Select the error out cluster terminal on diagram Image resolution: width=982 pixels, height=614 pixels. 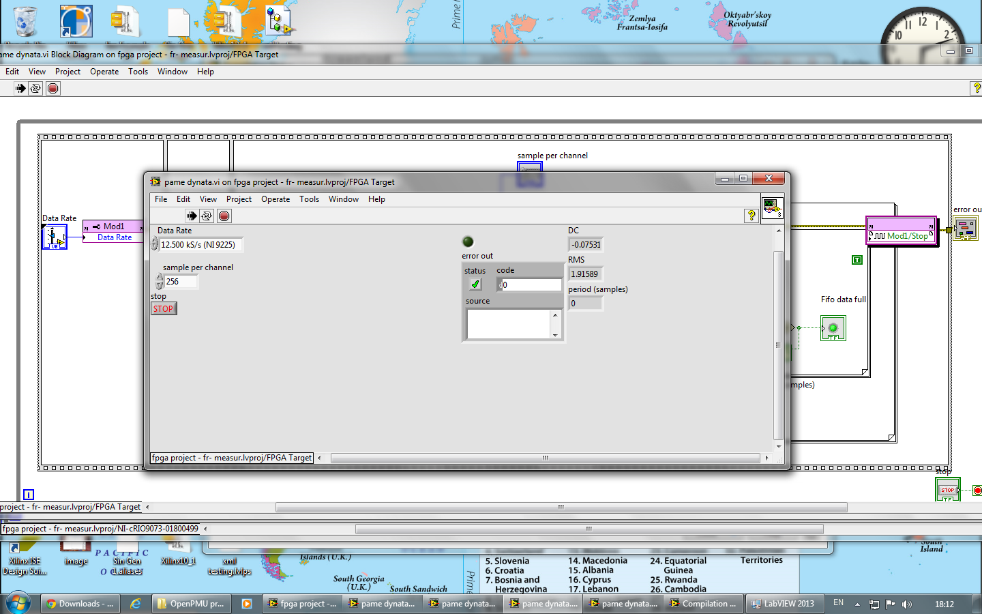click(x=966, y=228)
